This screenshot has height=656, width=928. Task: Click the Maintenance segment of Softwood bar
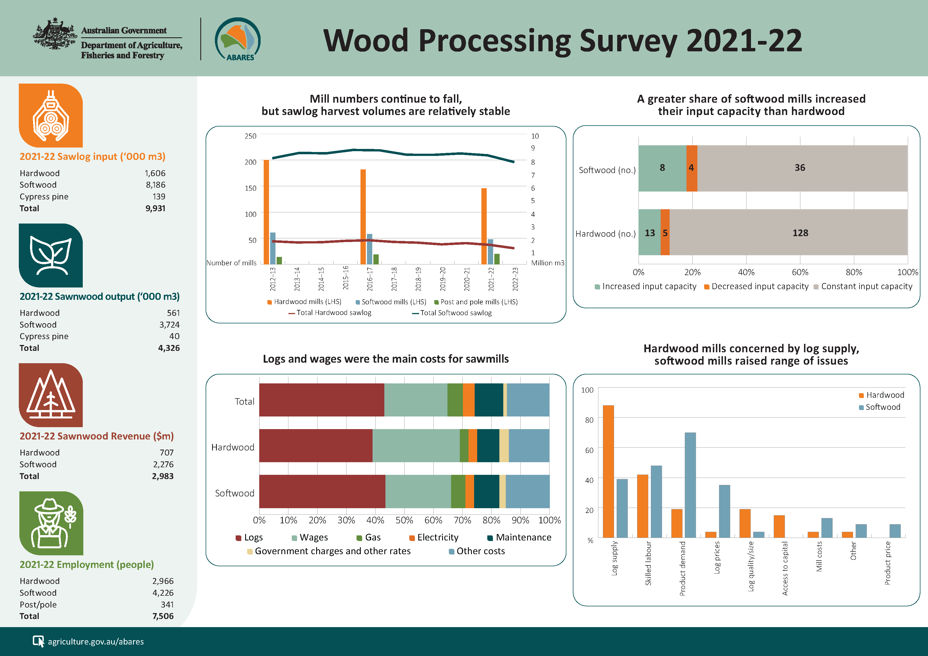click(x=487, y=491)
